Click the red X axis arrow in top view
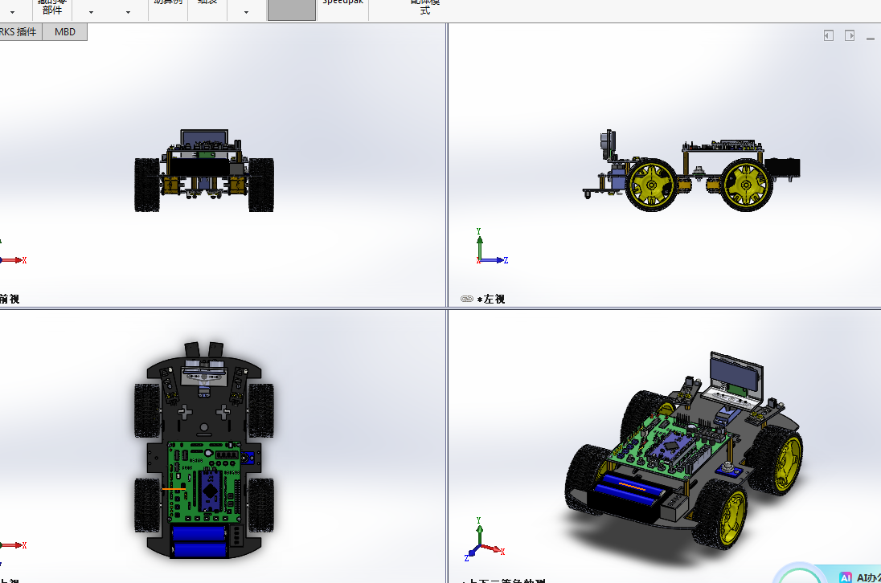This screenshot has height=583, width=881. coord(14,544)
